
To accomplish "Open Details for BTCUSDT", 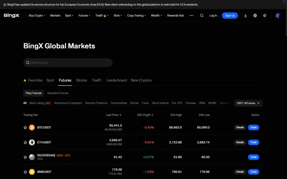I will click(240, 128).
